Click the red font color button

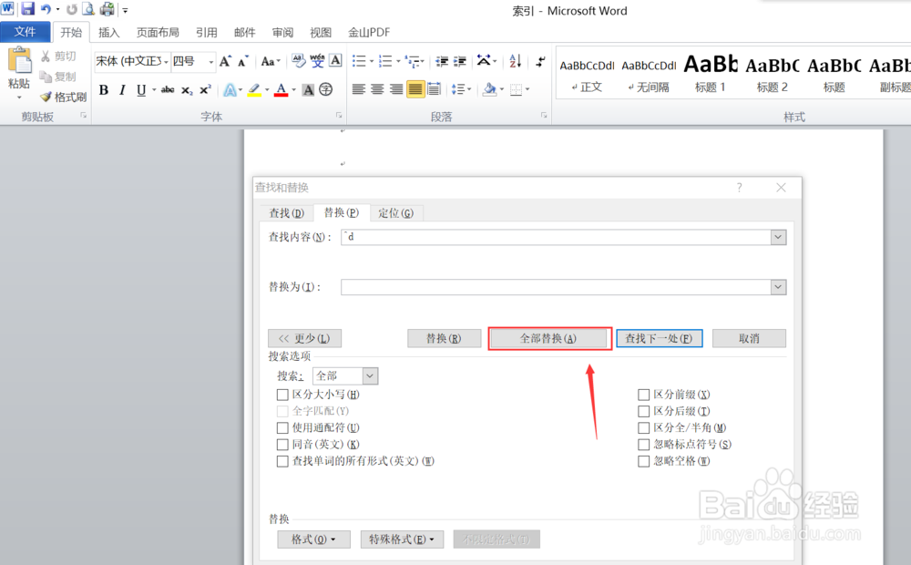281,90
